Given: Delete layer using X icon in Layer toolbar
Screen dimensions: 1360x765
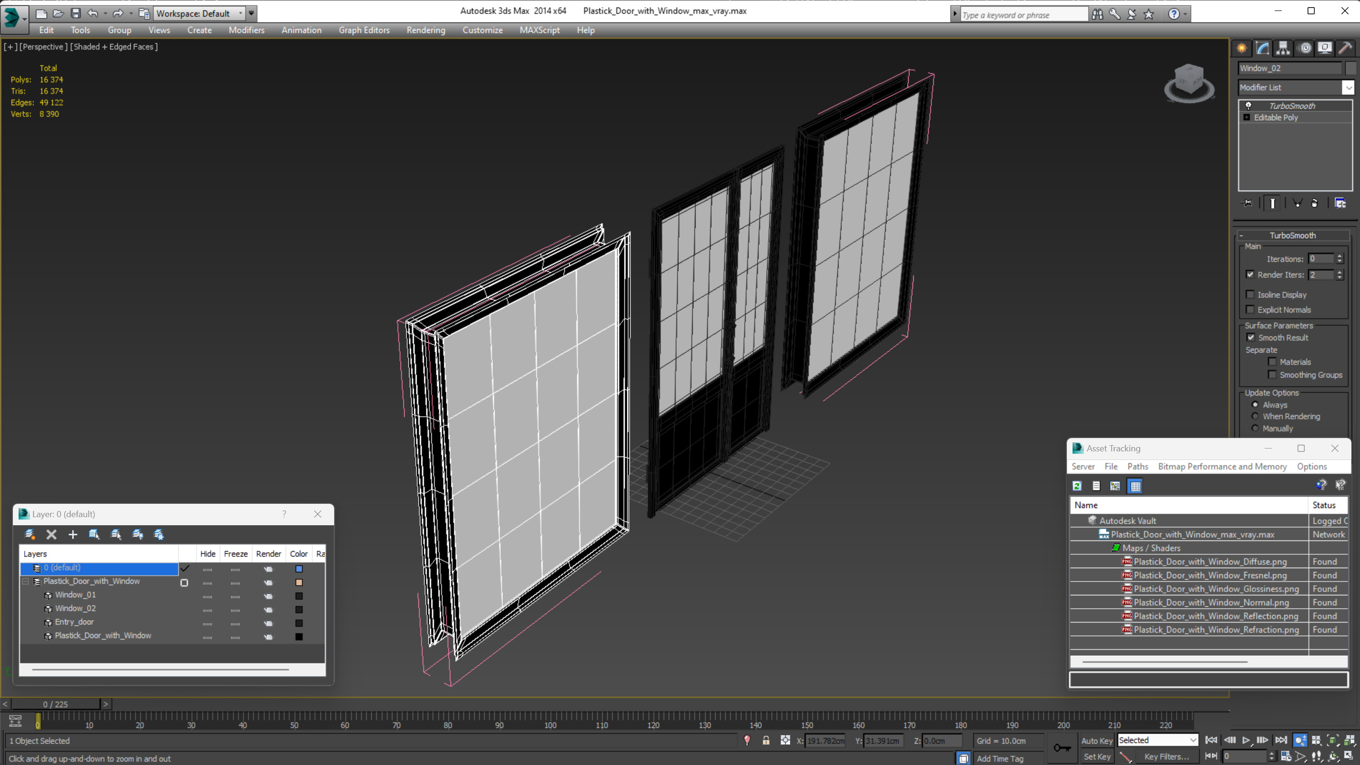Looking at the screenshot, I should pyautogui.click(x=51, y=534).
